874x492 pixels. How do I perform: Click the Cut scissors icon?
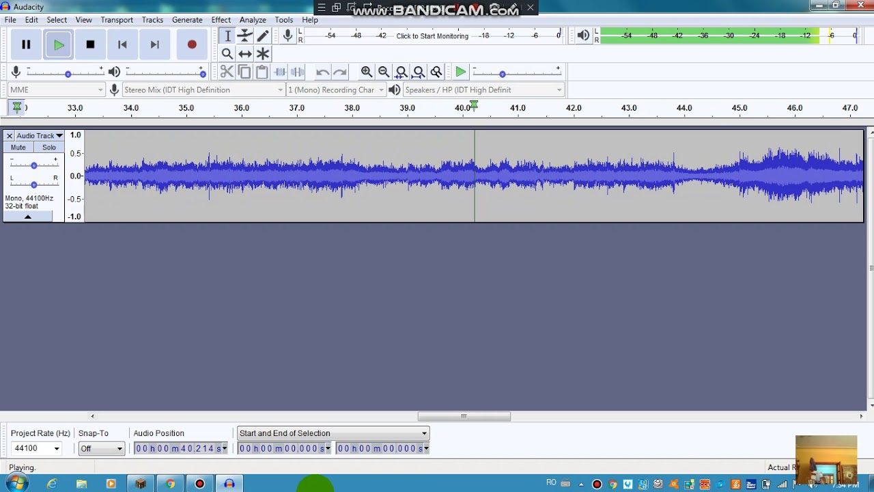point(227,72)
